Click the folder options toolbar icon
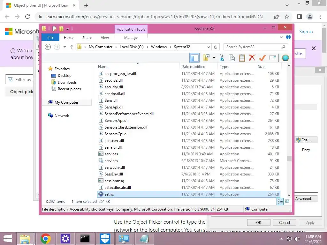Image resolution: width=327 pixels, height=245 pixels. (206, 58)
